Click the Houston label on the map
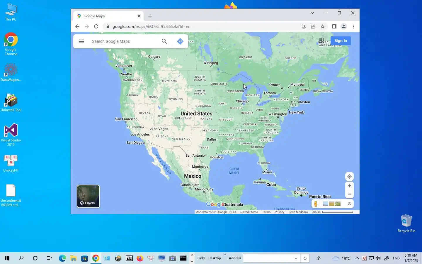 tap(217, 157)
